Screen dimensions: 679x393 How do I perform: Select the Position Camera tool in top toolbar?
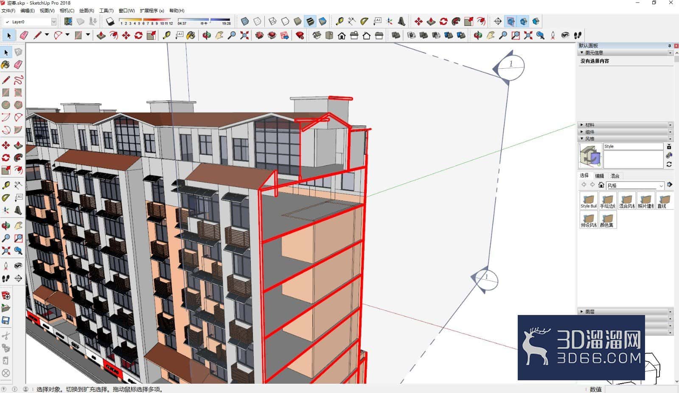pos(553,35)
